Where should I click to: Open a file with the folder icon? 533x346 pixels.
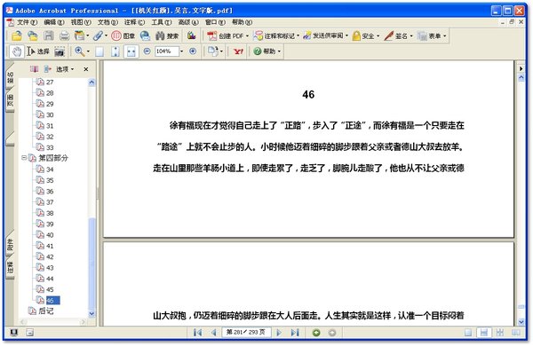coord(17,35)
